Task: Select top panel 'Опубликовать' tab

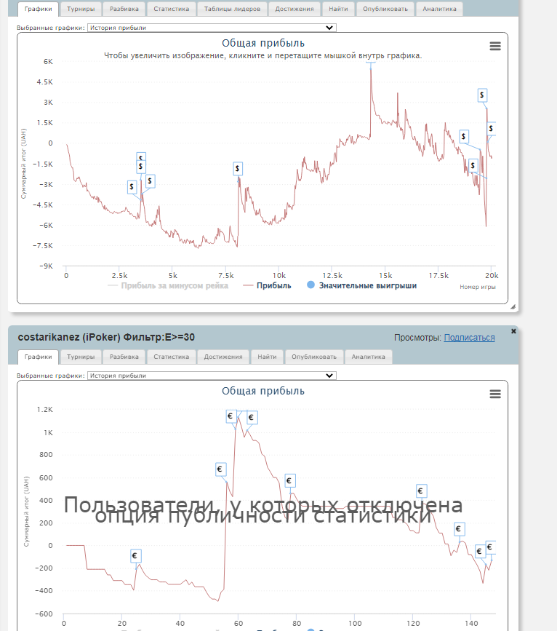Action: pos(385,9)
